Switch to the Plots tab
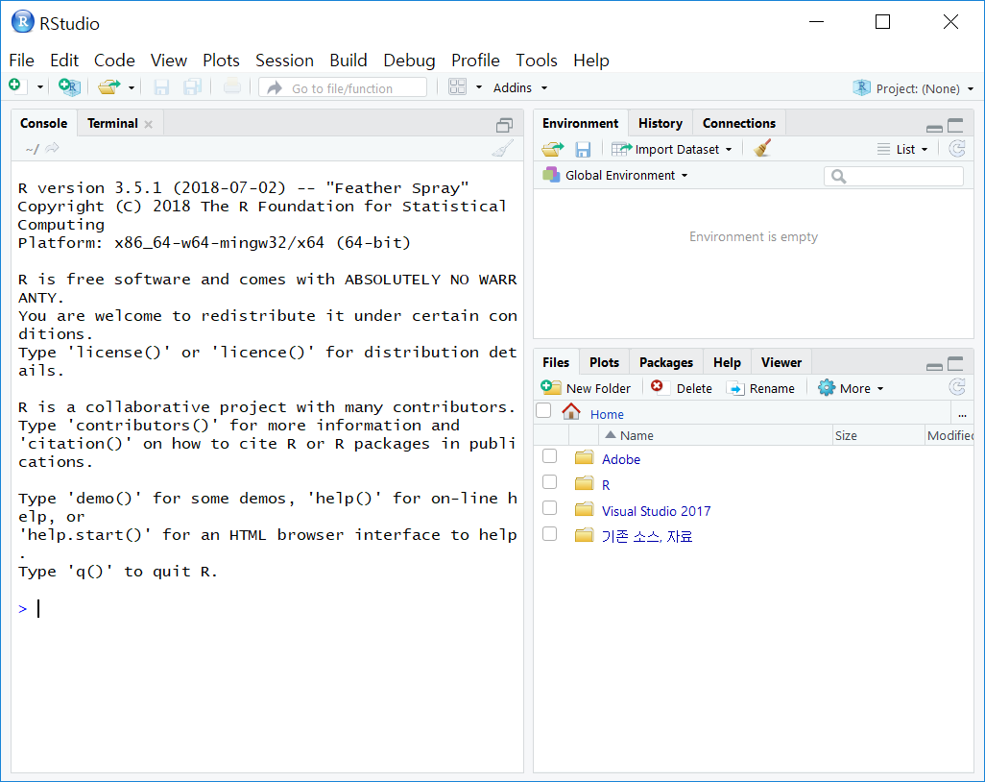Image resolution: width=985 pixels, height=782 pixels. (604, 363)
